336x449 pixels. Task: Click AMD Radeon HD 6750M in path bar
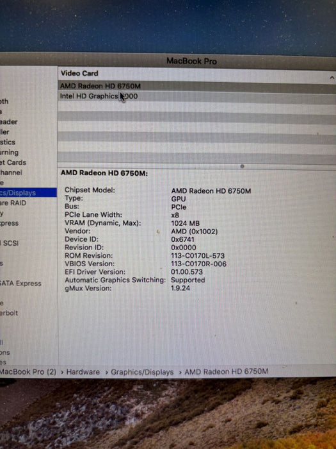pyautogui.click(x=227, y=371)
